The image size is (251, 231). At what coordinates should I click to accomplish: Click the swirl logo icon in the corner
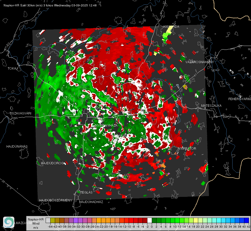[x=9, y=222]
